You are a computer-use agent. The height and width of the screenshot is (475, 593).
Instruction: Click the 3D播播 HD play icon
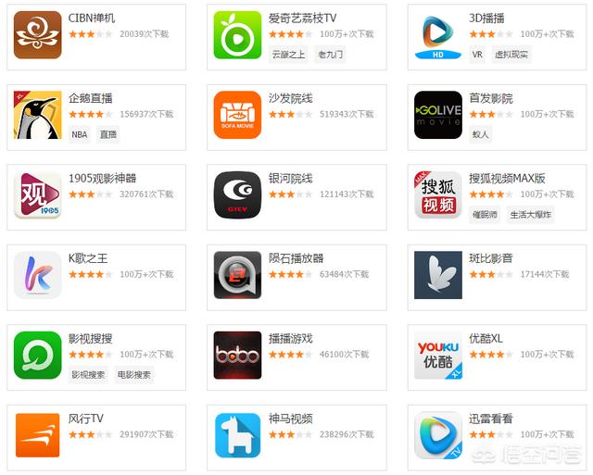(438, 35)
